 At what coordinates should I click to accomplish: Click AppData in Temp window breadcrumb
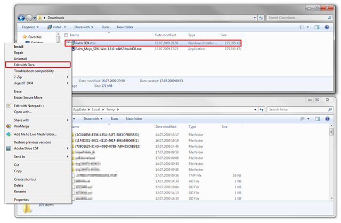79,109
